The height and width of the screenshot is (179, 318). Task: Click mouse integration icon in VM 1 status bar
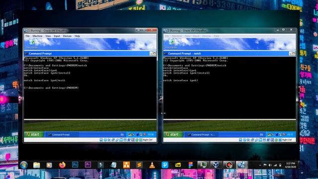point(137,140)
